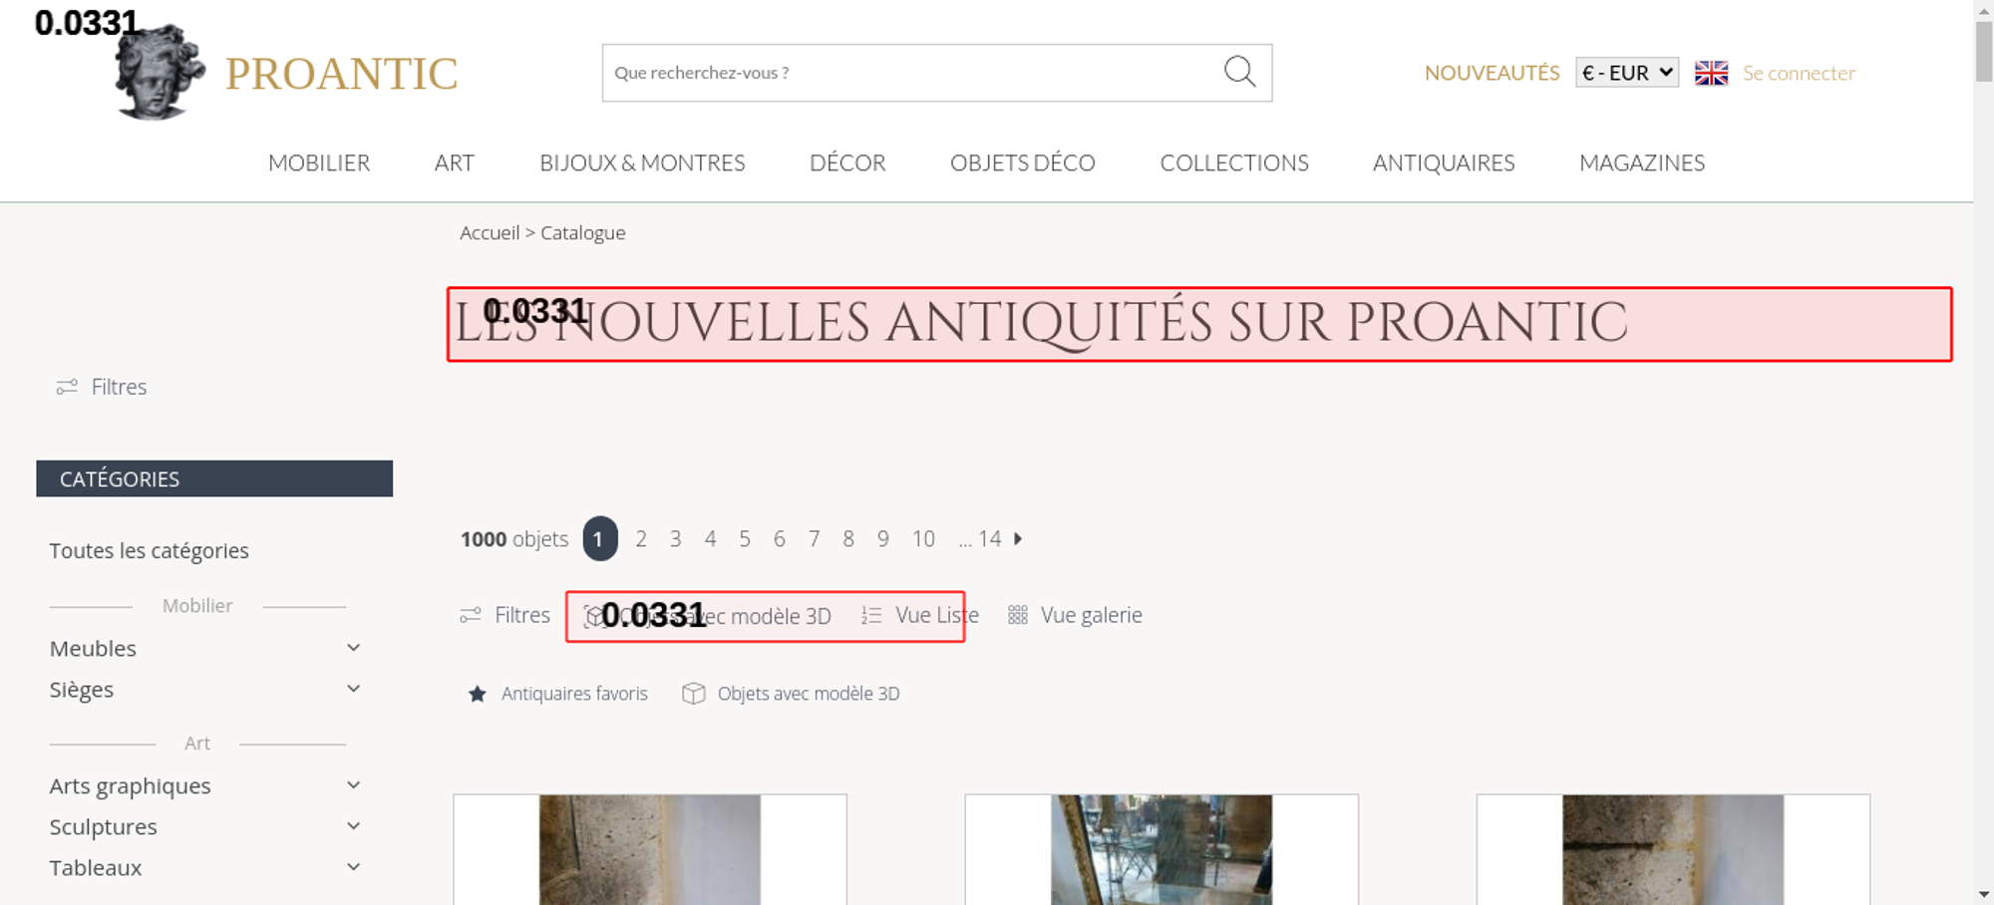Click the Antiquaires favoris star icon

(x=478, y=694)
